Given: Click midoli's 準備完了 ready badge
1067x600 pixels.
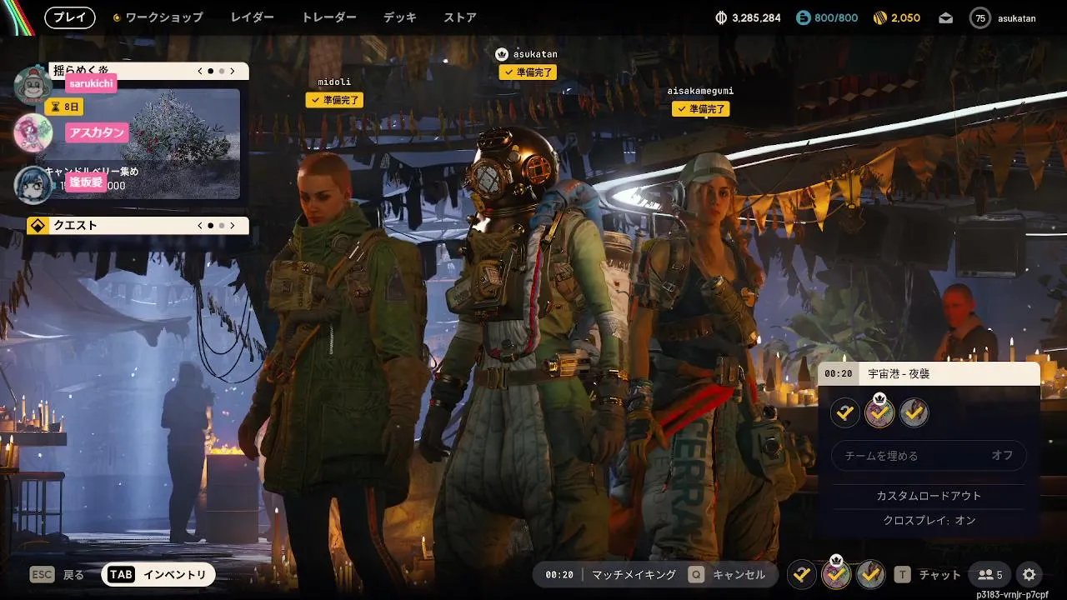Looking at the screenshot, I should click(334, 100).
